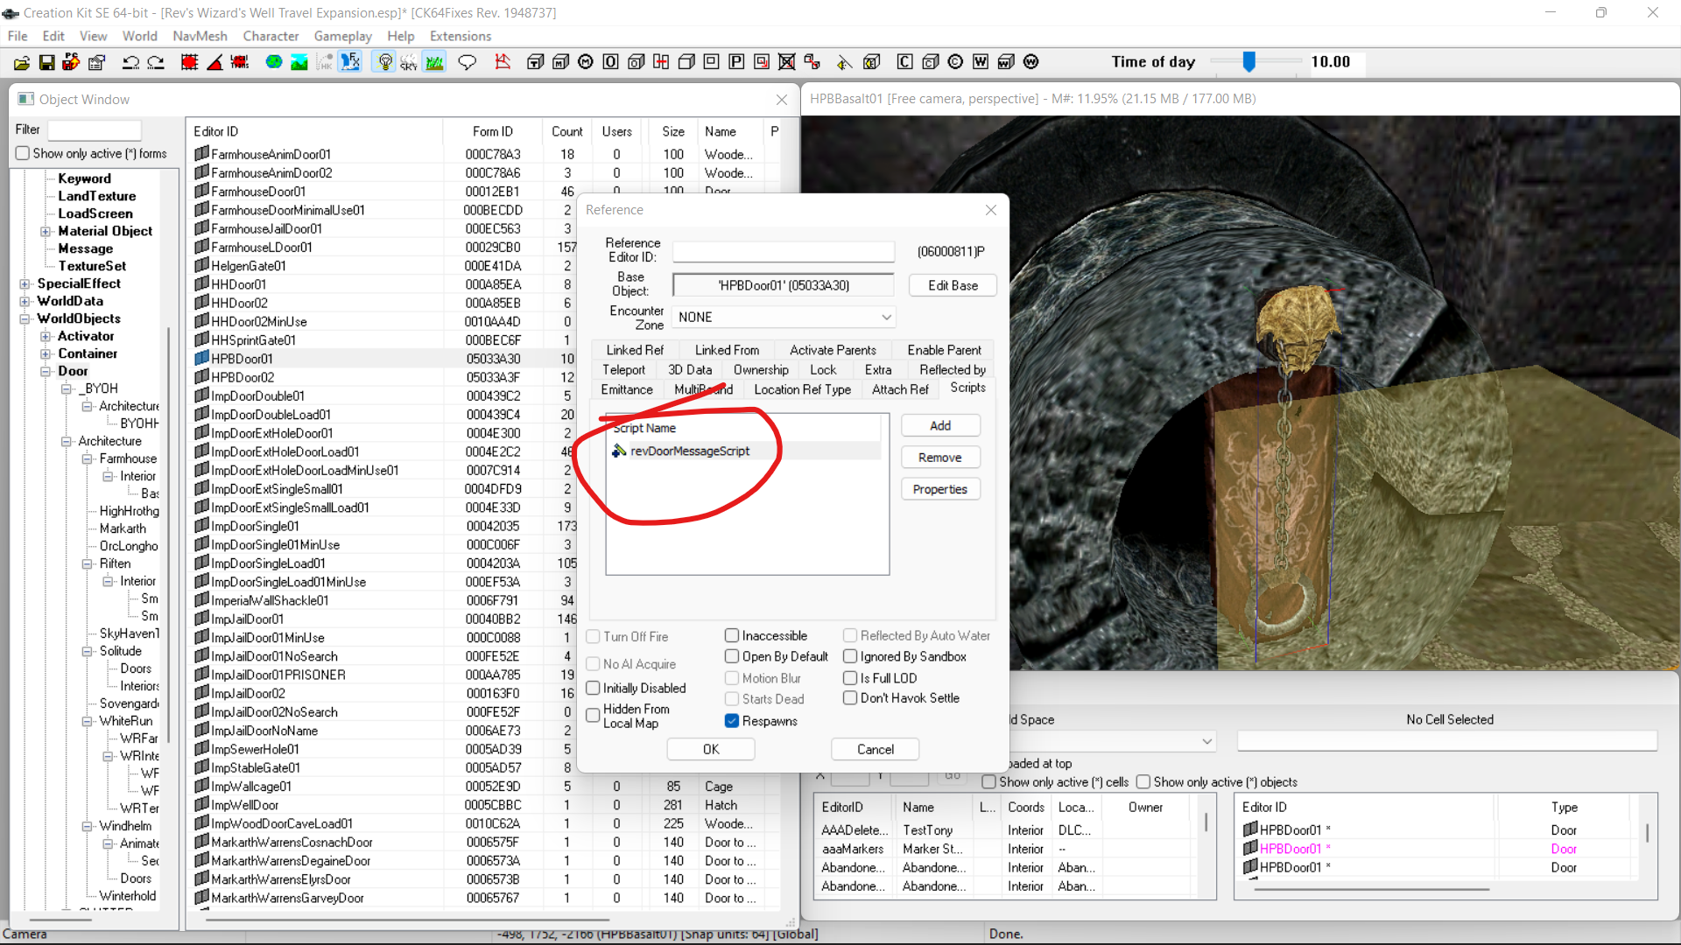This screenshot has height=945, width=1681.
Task: Confirm the Reference dialog with OK
Action: click(x=711, y=749)
